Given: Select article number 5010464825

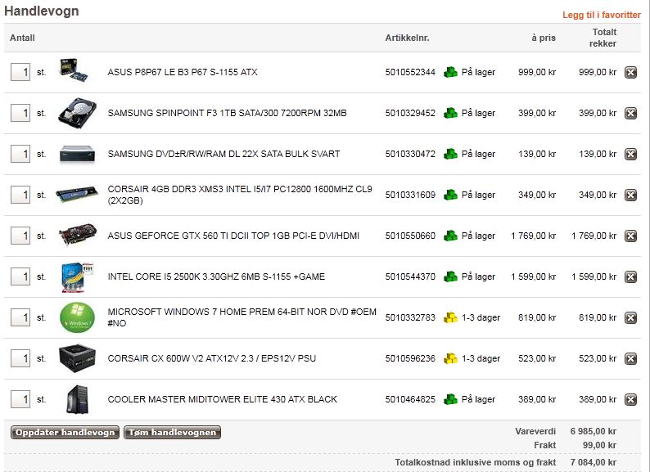Looking at the screenshot, I should click(410, 399).
